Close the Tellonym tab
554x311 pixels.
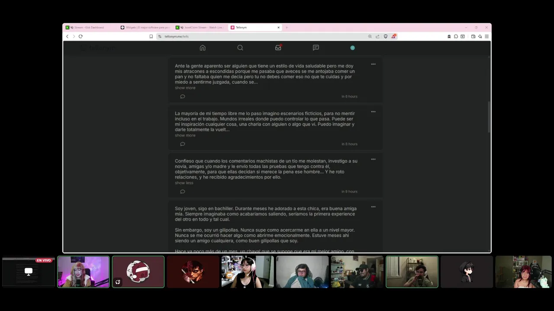point(278,27)
